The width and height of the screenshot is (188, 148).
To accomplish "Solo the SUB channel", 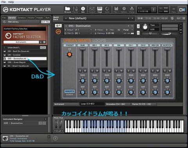I will [x=80, y=70].
